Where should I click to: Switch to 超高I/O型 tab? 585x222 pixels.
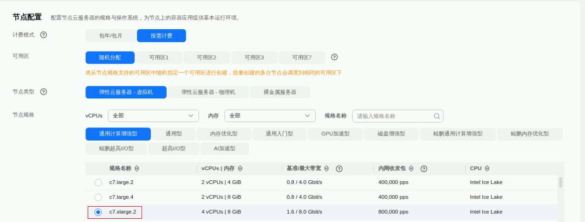(x=174, y=149)
